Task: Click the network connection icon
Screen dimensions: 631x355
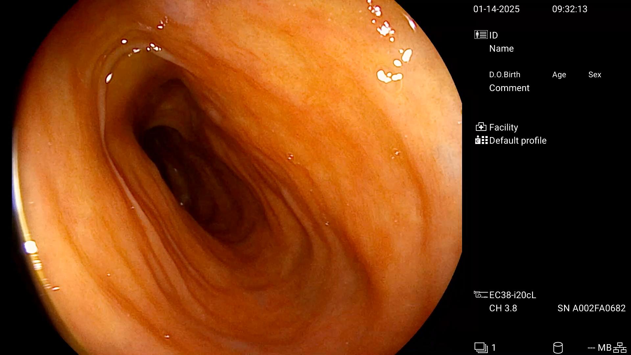Action: 620,347
